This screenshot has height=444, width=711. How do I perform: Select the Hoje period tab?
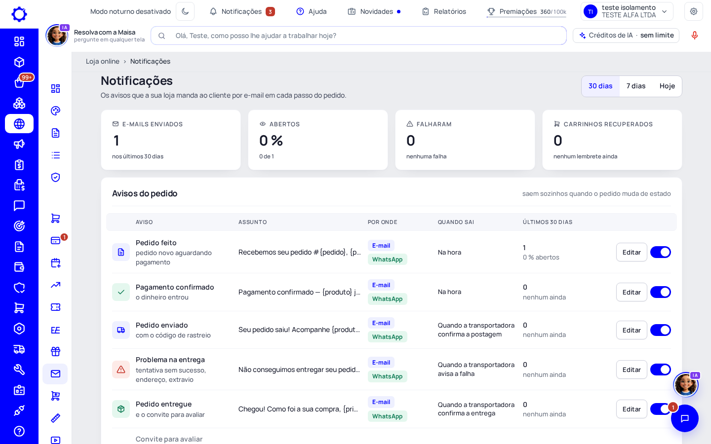pyautogui.click(x=667, y=86)
